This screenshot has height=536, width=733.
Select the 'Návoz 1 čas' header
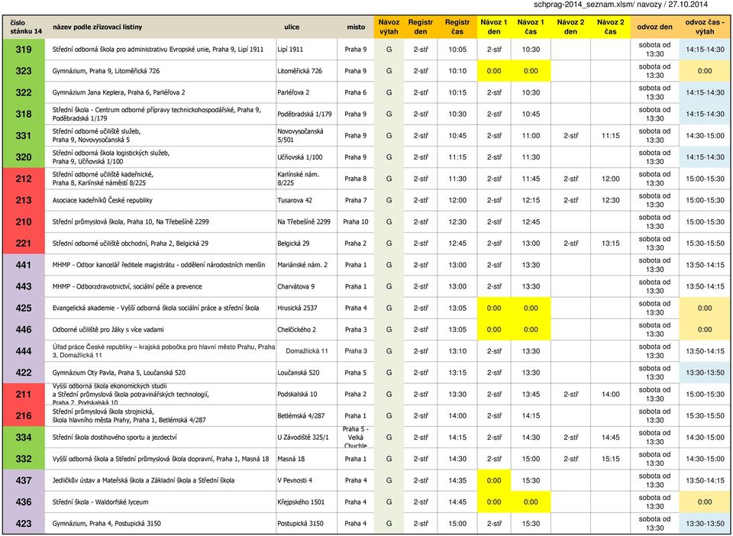[531, 27]
